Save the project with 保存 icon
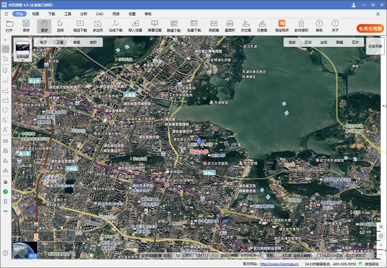 point(26,24)
